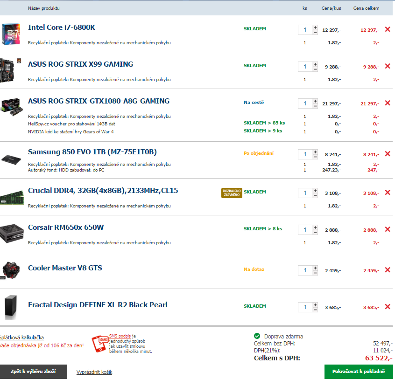Click the 'Rozbaleno zlevněno' badge
395x386 pixels.
(232, 193)
